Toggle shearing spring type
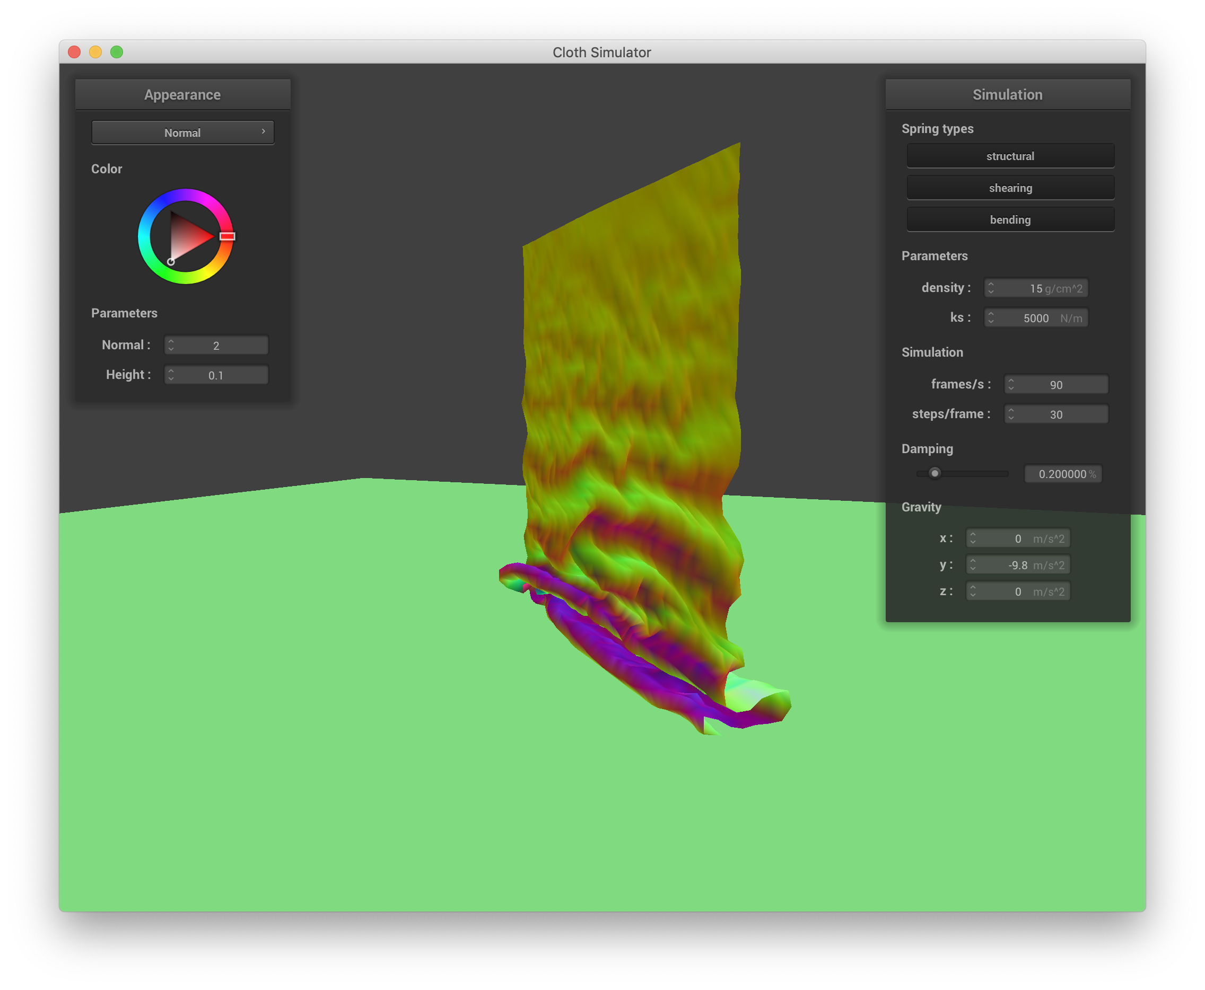This screenshot has height=990, width=1205. tap(1010, 188)
